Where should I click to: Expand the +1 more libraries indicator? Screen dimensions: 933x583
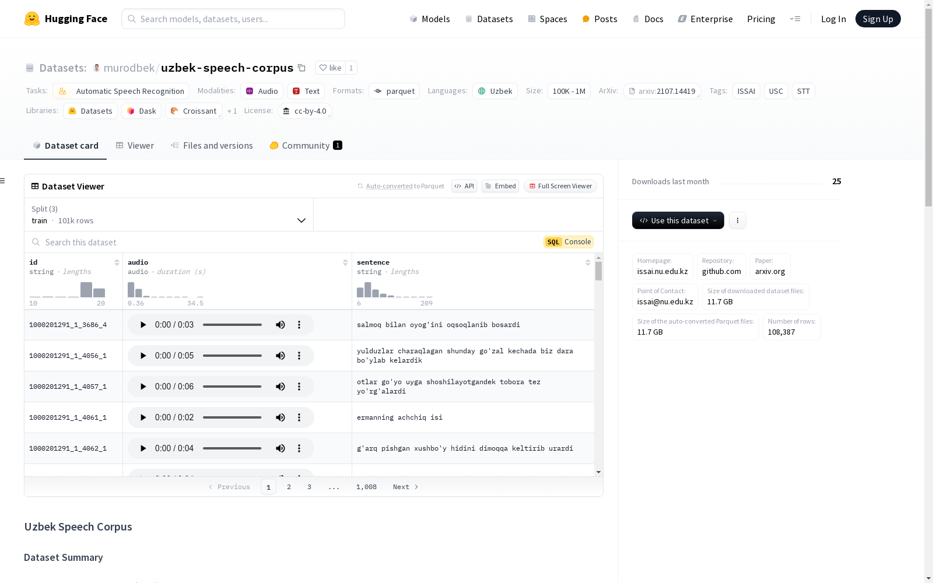pyautogui.click(x=232, y=111)
